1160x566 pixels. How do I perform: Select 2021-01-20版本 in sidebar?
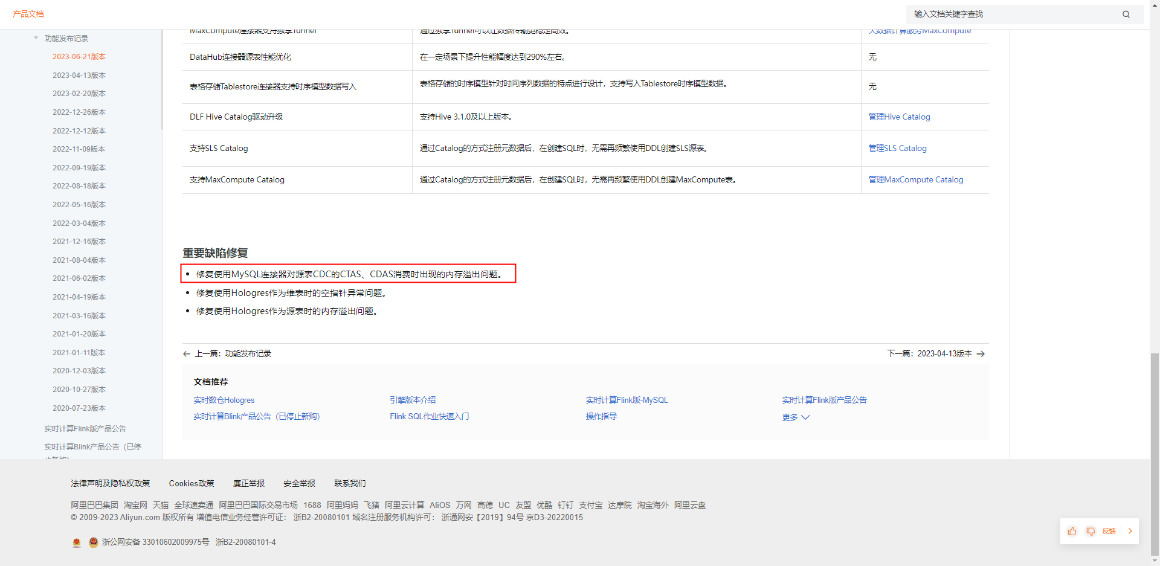(79, 334)
